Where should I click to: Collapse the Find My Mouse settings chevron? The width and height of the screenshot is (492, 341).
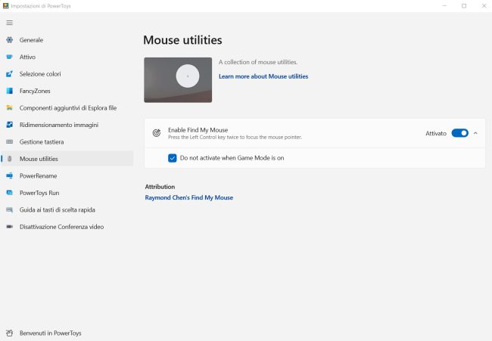pyautogui.click(x=475, y=133)
